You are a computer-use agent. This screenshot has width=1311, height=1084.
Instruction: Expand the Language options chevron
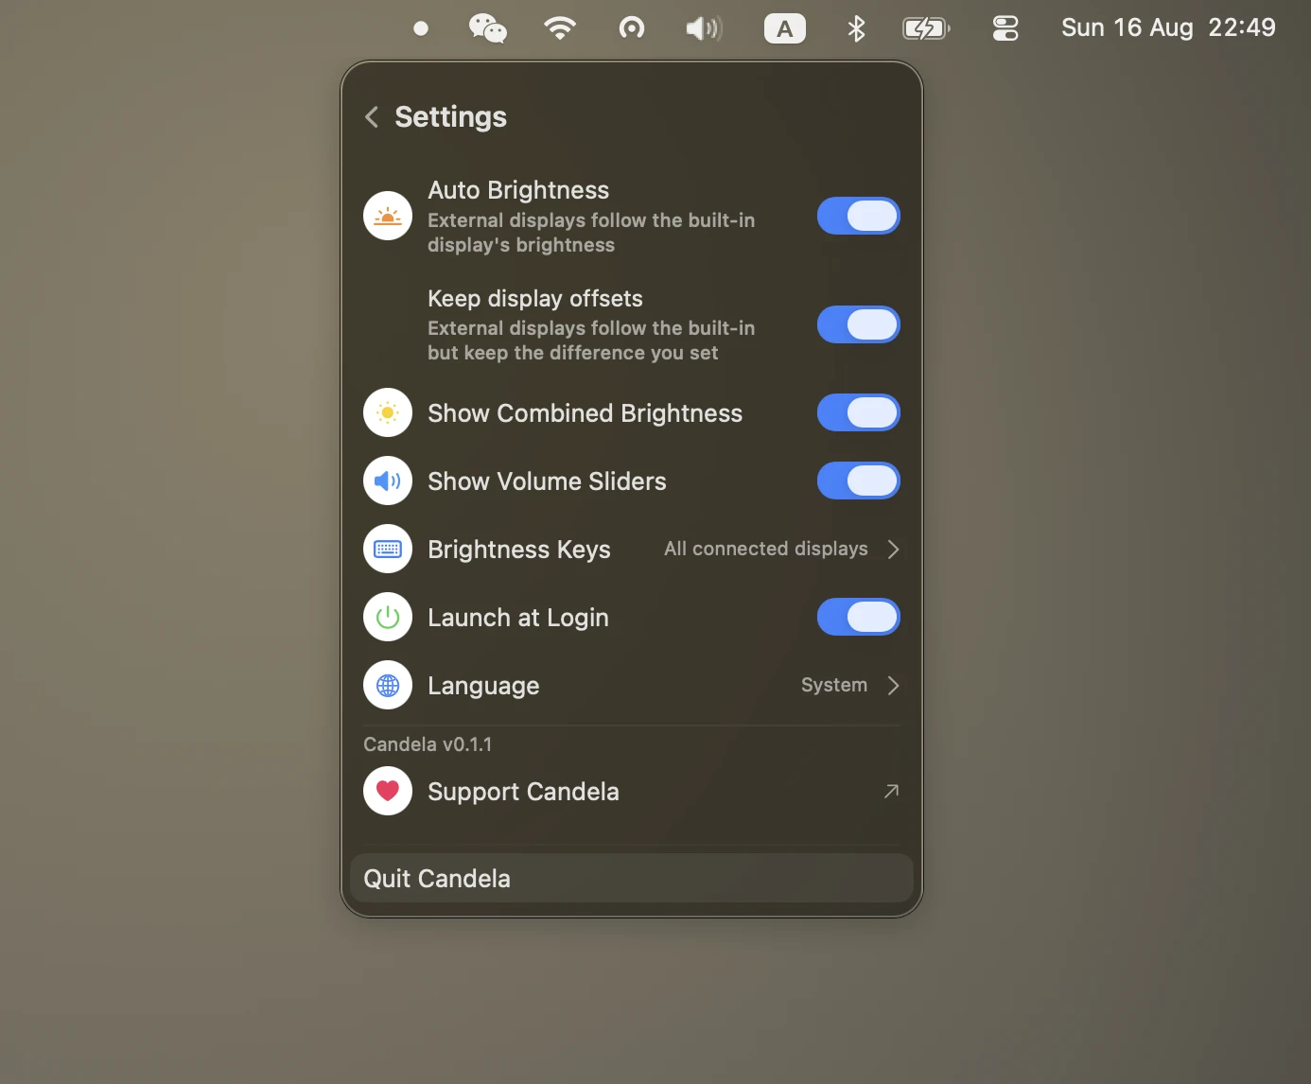tap(893, 685)
